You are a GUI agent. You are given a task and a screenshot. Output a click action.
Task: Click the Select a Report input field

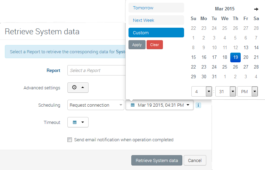coord(97,70)
